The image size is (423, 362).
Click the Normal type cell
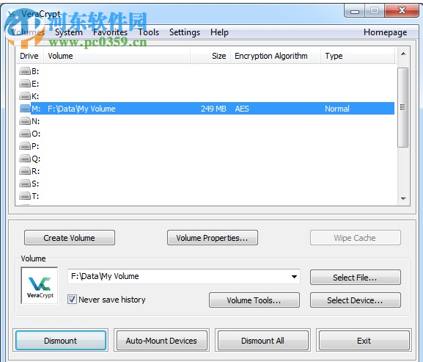[x=337, y=109]
